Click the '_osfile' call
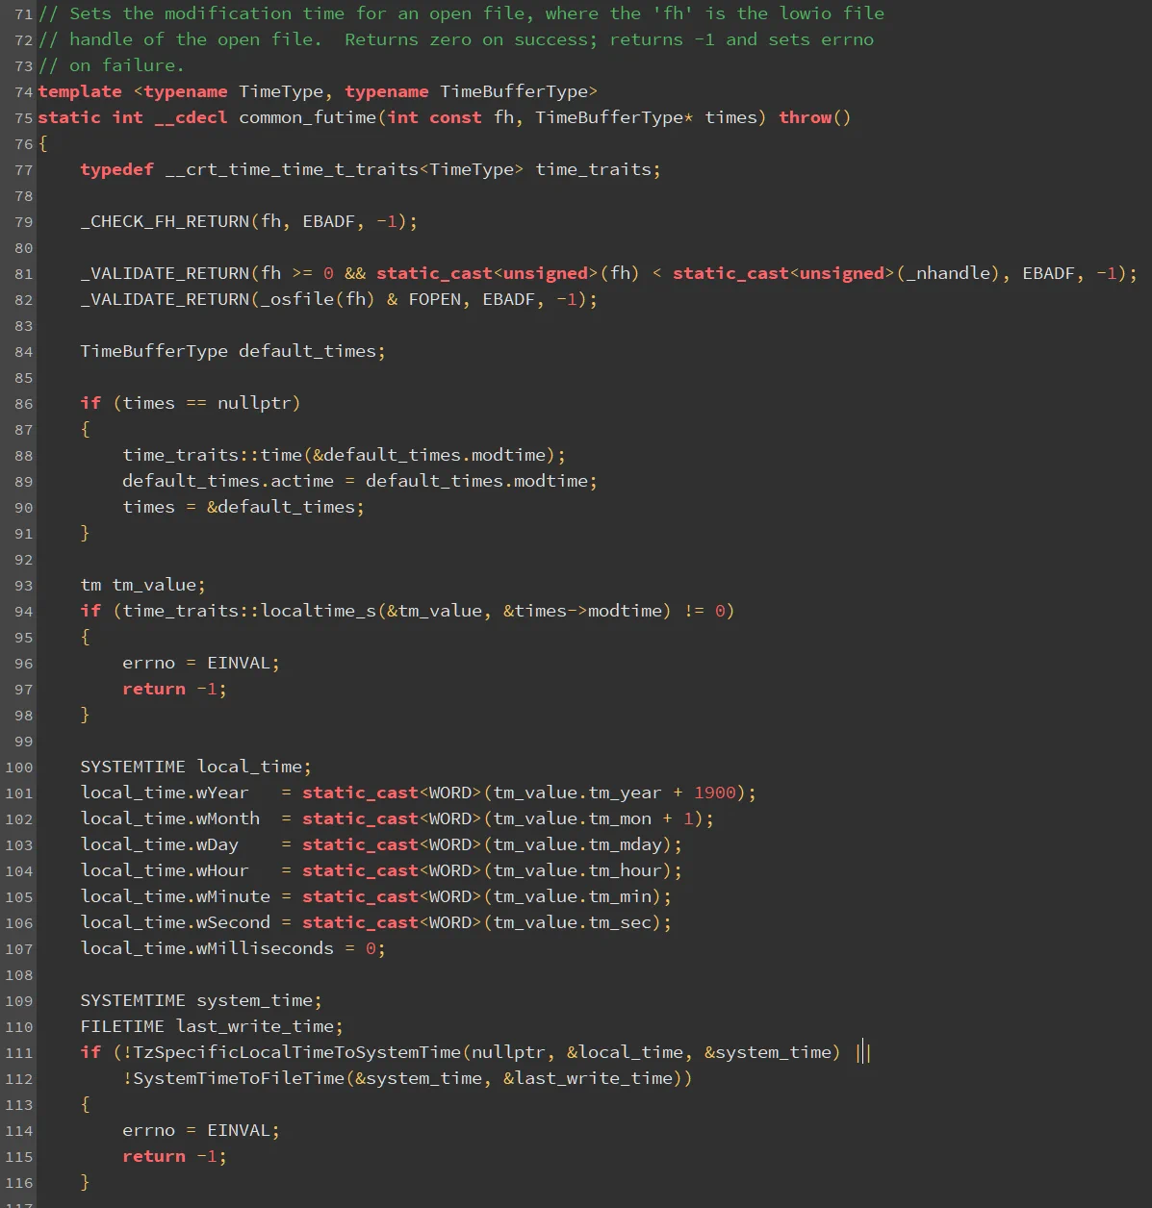Viewport: 1152px width, 1208px height. click(296, 299)
